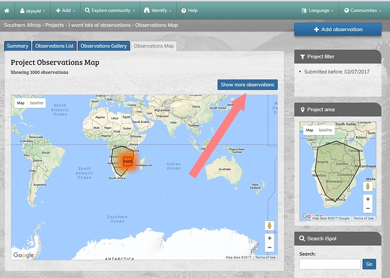Click 'Submitted before: 02/07/2017' filter text
390x278 pixels.
click(337, 72)
